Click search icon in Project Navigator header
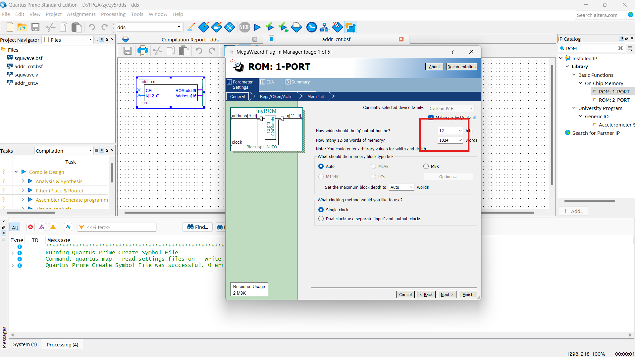 coord(96,39)
